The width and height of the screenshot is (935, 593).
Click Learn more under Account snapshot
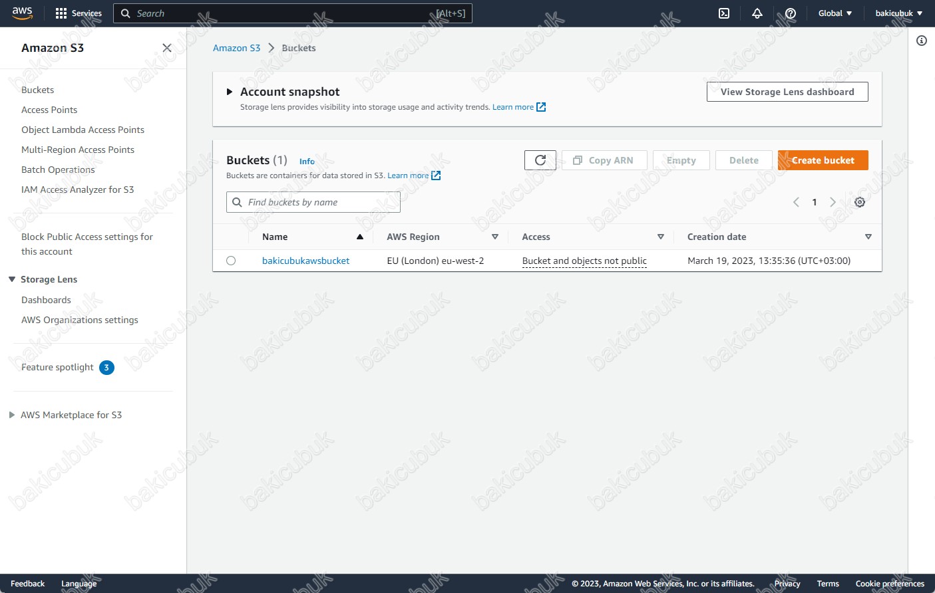pos(513,107)
